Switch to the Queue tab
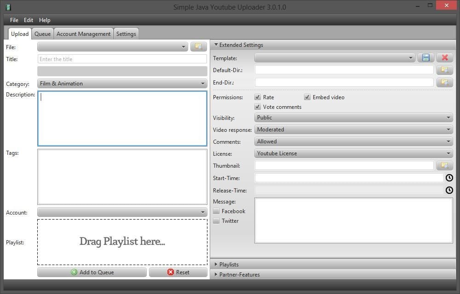Image resolution: width=460 pixels, height=294 pixels. tap(42, 33)
